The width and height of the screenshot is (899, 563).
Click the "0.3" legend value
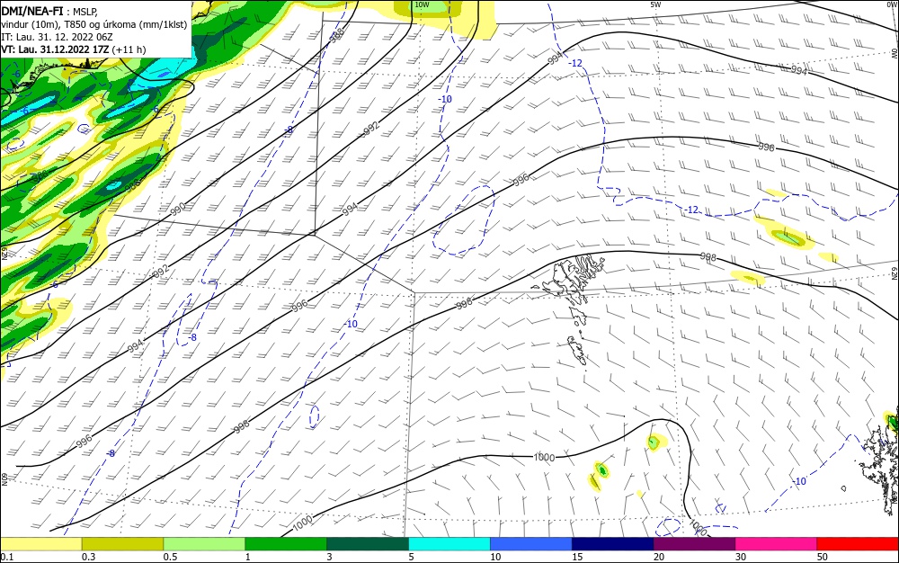(x=88, y=557)
